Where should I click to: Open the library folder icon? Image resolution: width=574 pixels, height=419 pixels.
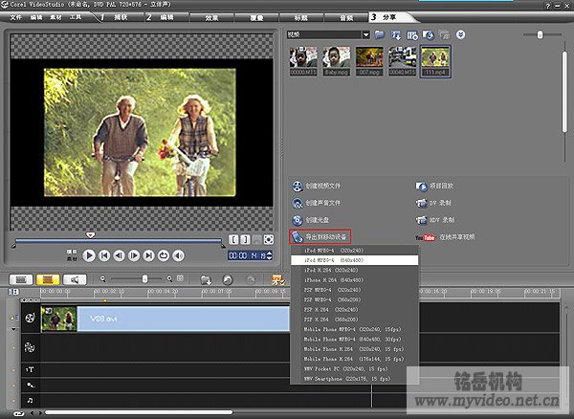tap(380, 34)
